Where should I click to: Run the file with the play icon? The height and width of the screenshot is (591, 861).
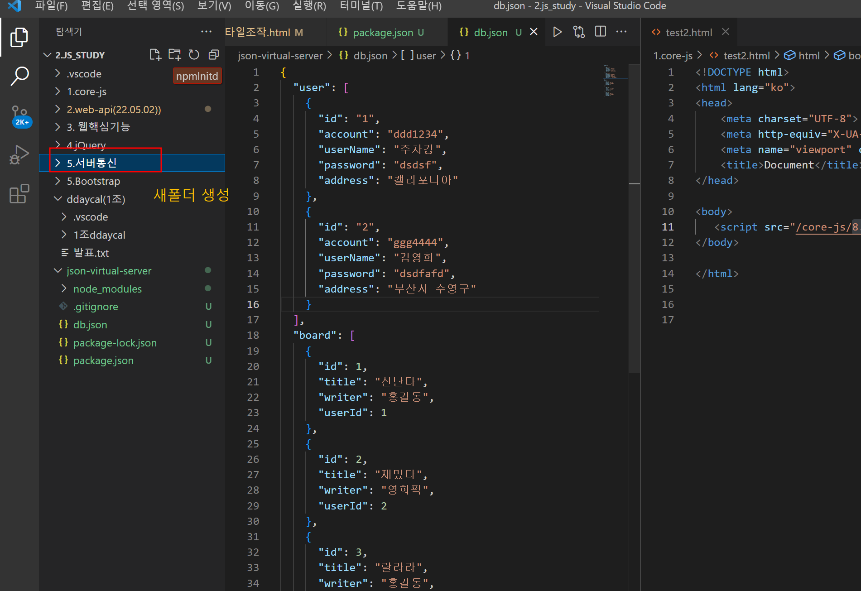557,32
